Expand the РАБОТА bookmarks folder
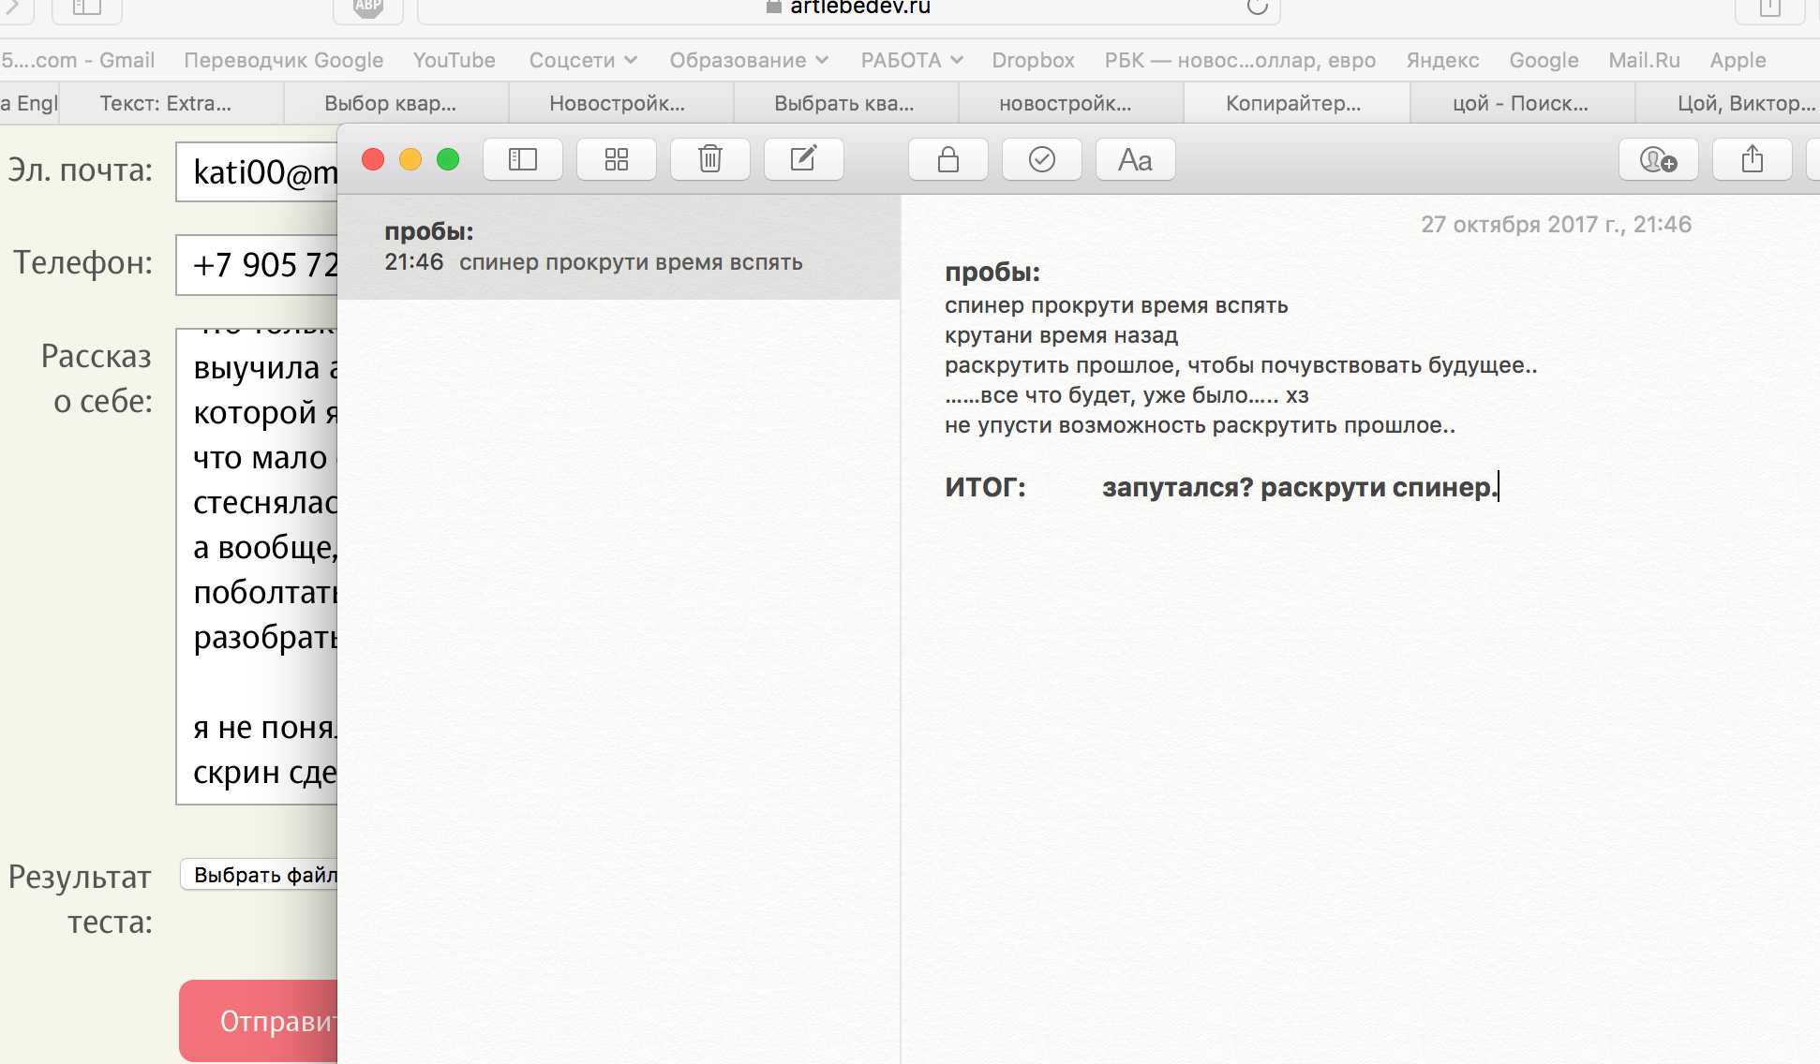The image size is (1820, 1064). [x=911, y=61]
